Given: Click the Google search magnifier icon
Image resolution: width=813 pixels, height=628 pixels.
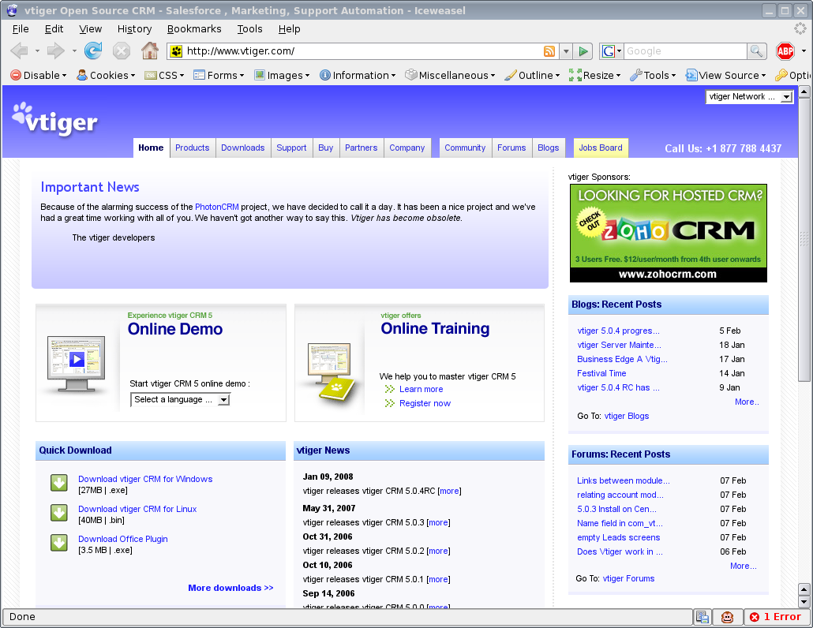Looking at the screenshot, I should click(756, 51).
